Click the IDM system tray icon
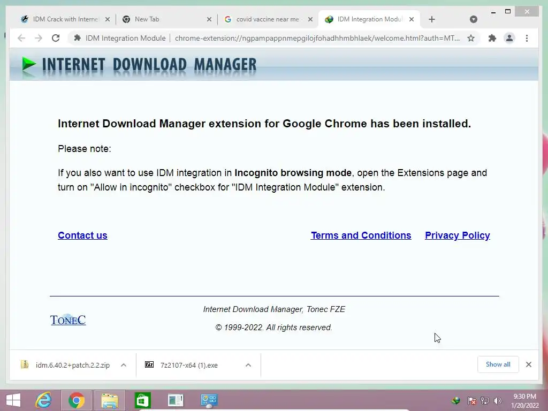 (x=456, y=400)
